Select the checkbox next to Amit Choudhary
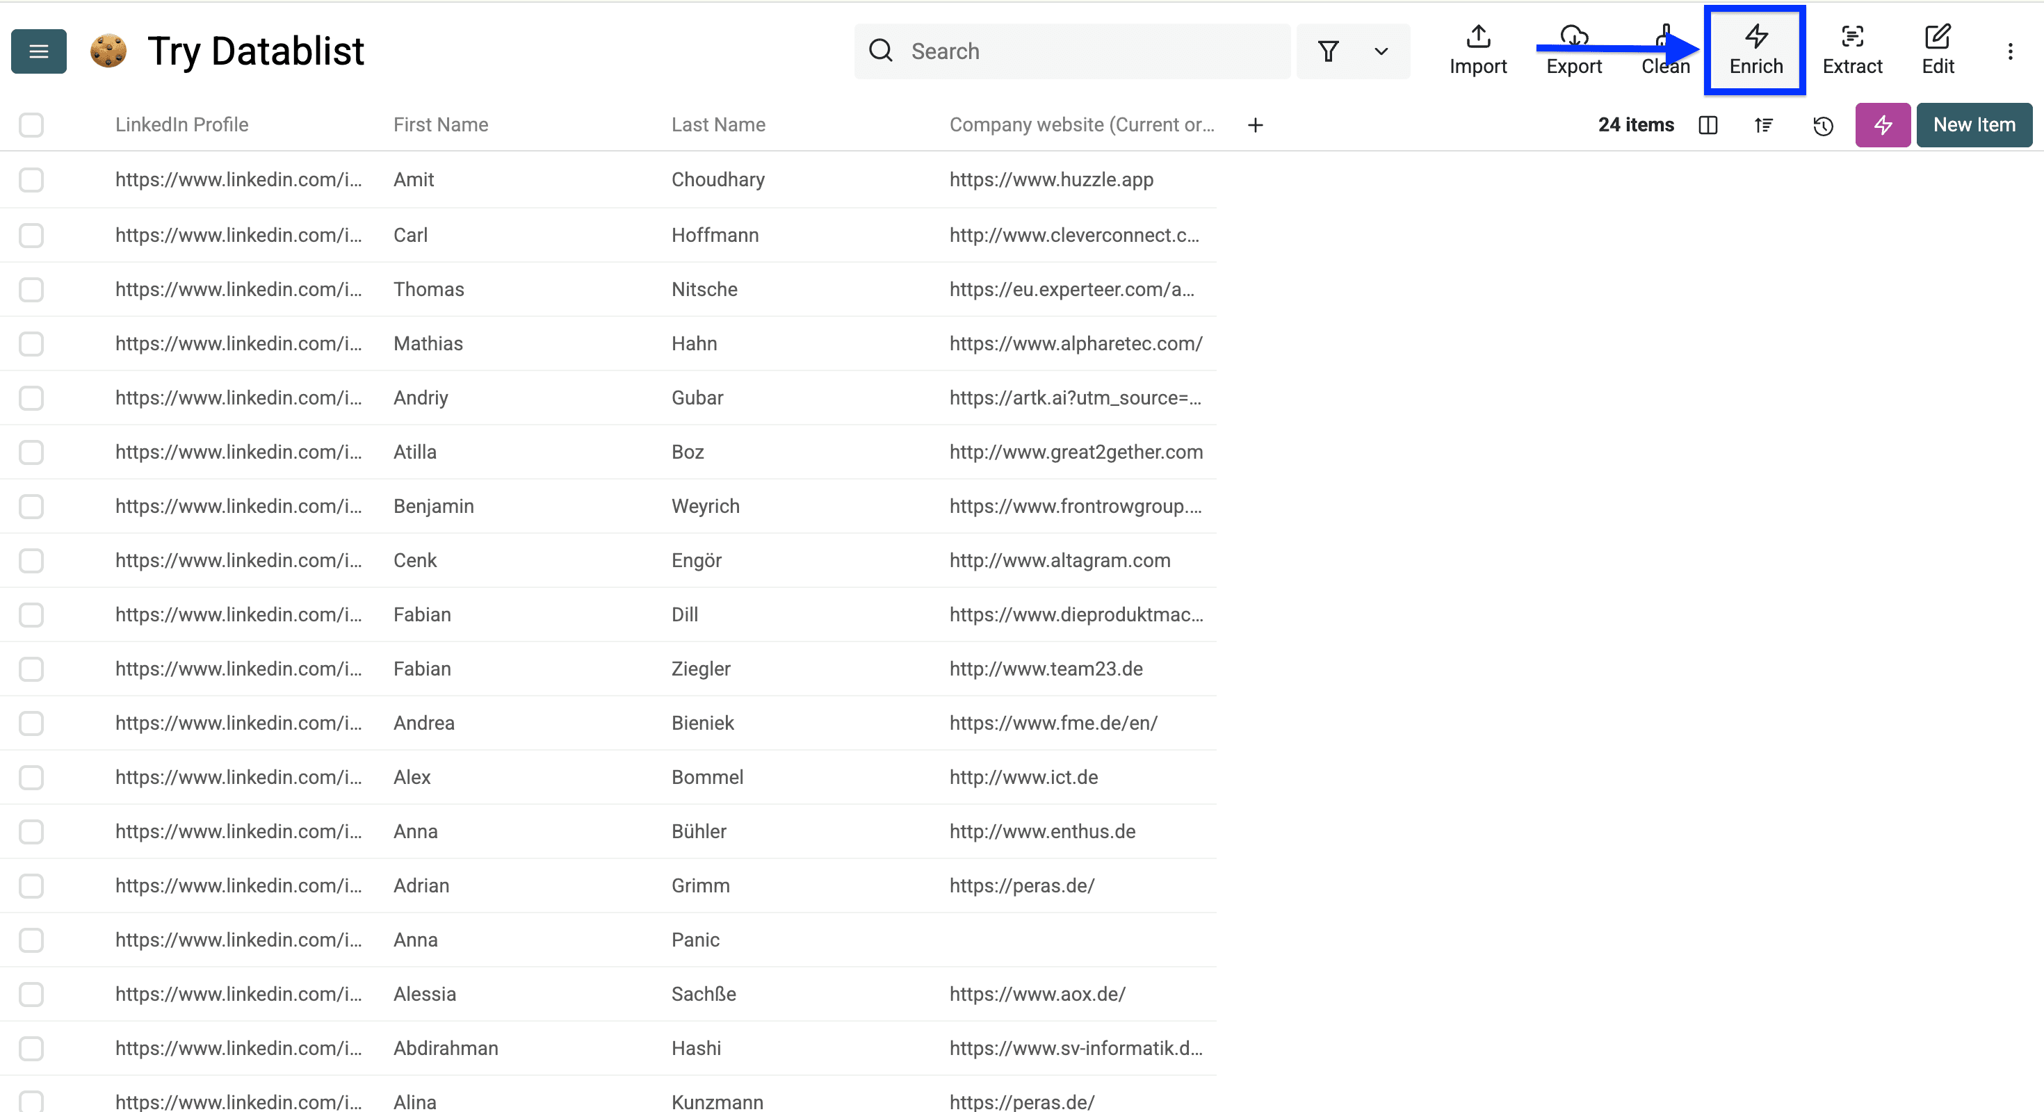 [31, 180]
